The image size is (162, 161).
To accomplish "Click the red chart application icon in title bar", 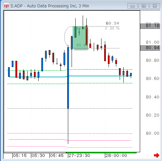I will [6, 6].
